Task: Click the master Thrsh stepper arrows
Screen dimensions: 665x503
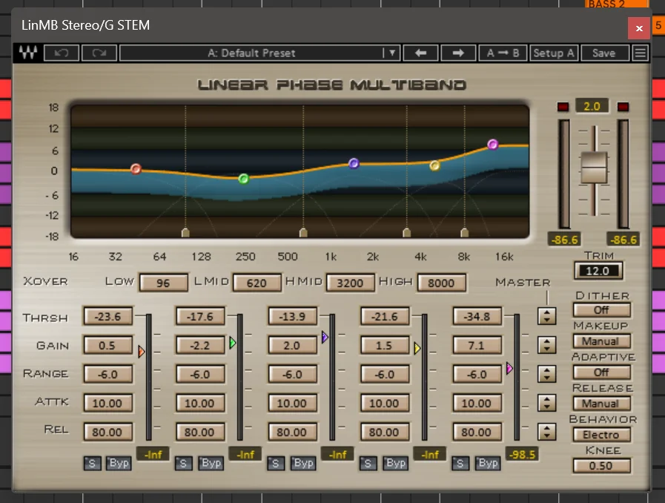Action: click(547, 316)
